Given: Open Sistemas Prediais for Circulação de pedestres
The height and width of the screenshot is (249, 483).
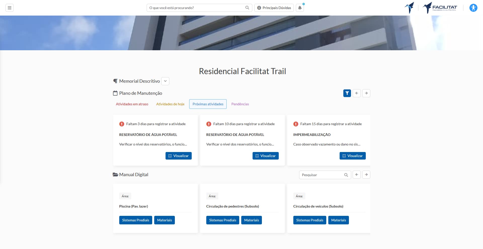Looking at the screenshot, I should [223, 220].
